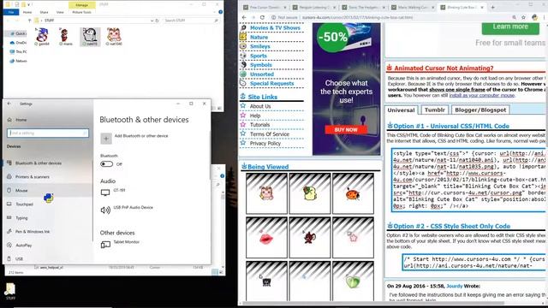Switch to the Universal code tab
Screen dimensions: 548x308
(x=401, y=110)
